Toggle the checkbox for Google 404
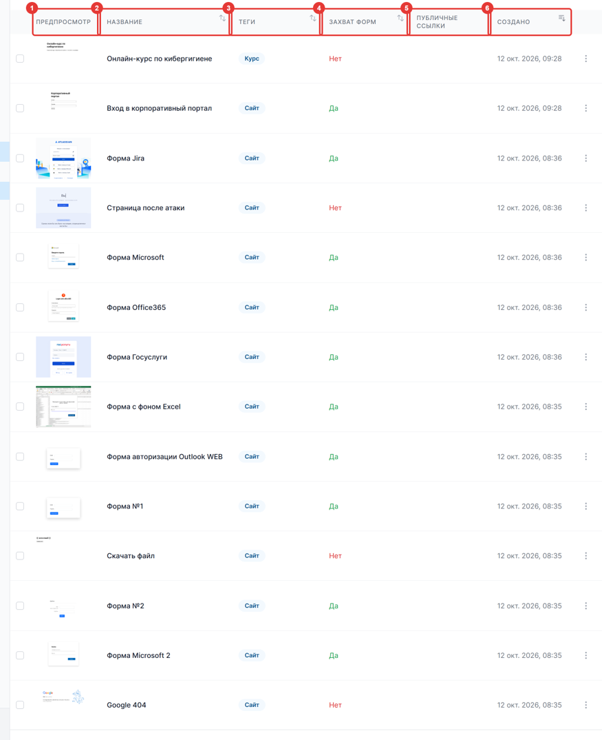This screenshot has width=602, height=740. 20,705
